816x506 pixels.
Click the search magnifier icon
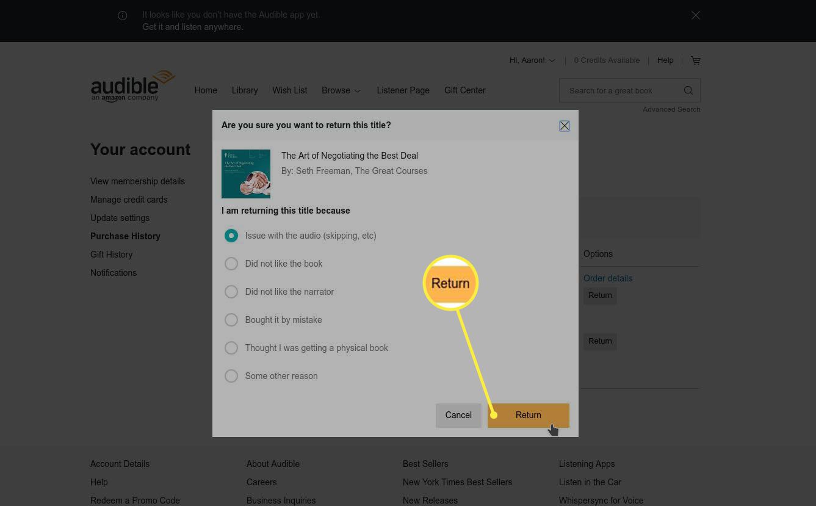(x=688, y=90)
